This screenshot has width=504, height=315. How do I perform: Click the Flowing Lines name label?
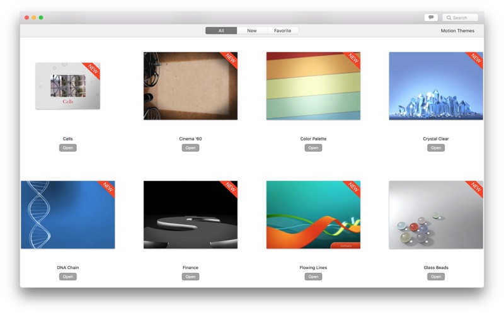pyautogui.click(x=313, y=267)
